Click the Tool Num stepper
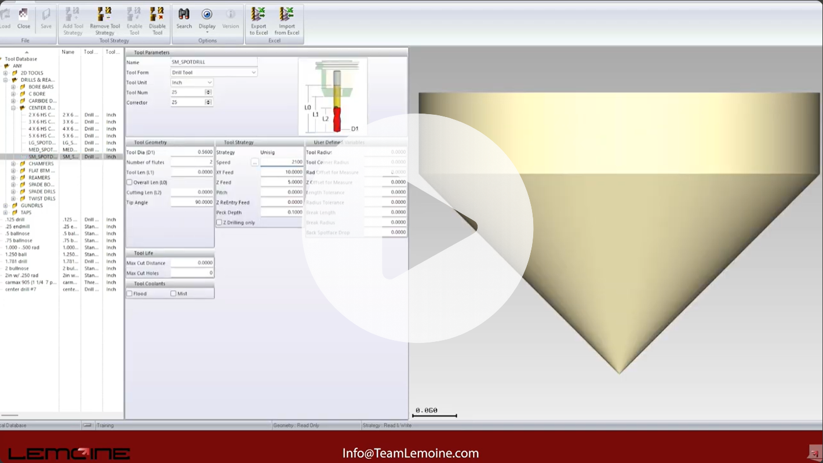This screenshot has width=823, height=463. 208,92
